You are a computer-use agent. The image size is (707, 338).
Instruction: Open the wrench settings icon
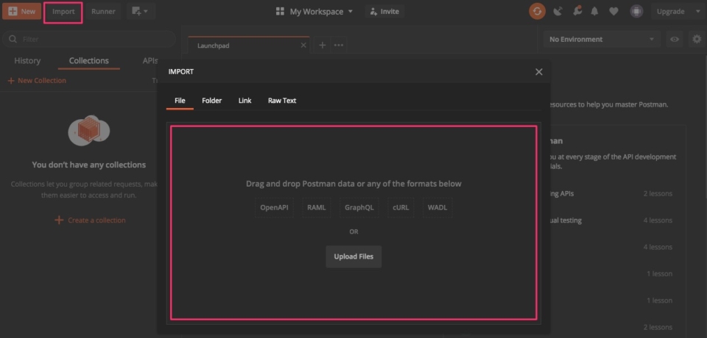[x=577, y=11]
